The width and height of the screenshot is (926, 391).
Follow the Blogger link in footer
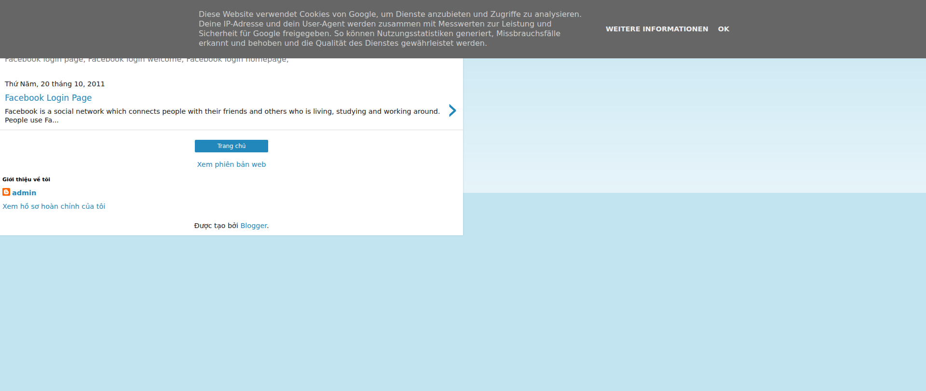(254, 226)
